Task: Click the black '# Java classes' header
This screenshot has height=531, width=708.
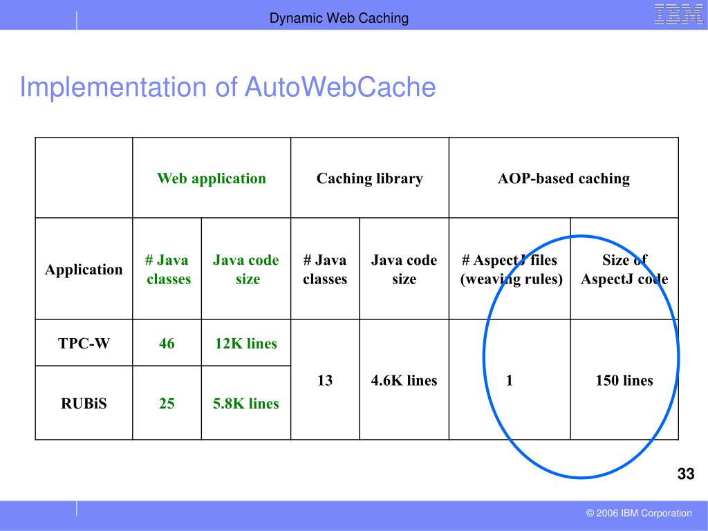Action: [x=325, y=270]
